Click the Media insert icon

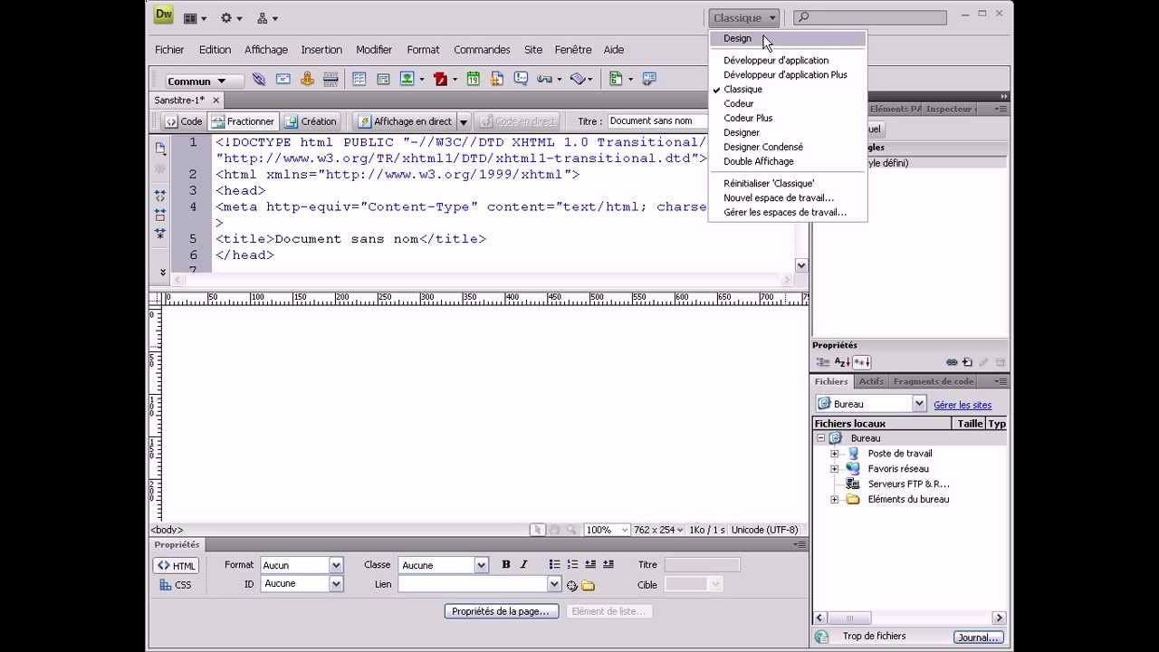coord(441,80)
